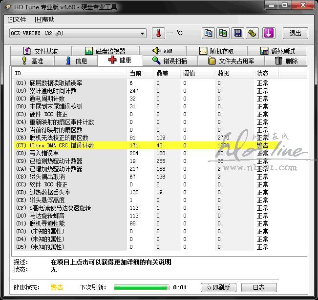Click the HD Tune title bar app icon
This screenshot has height=300, width=318.
pos(8,7)
